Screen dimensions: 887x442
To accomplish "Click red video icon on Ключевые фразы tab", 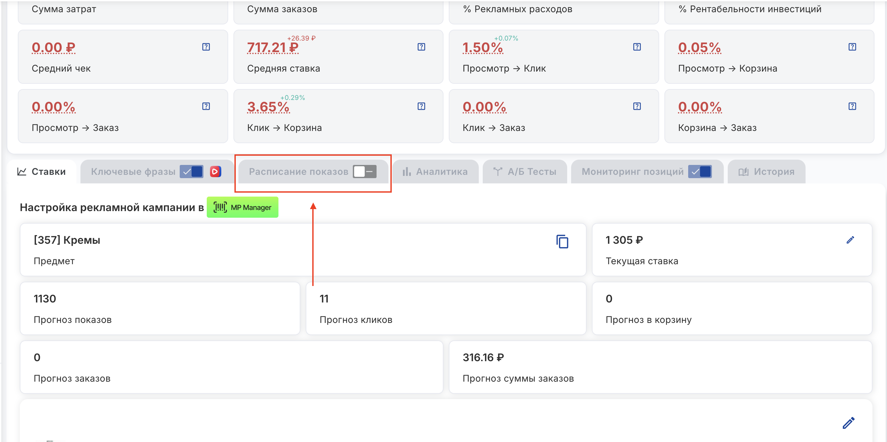I will pos(215,171).
